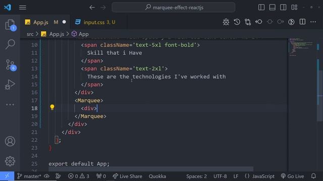Screen dimensions: 323x181
Task: Close App.js via the unsaved dot
Action: 64,22
